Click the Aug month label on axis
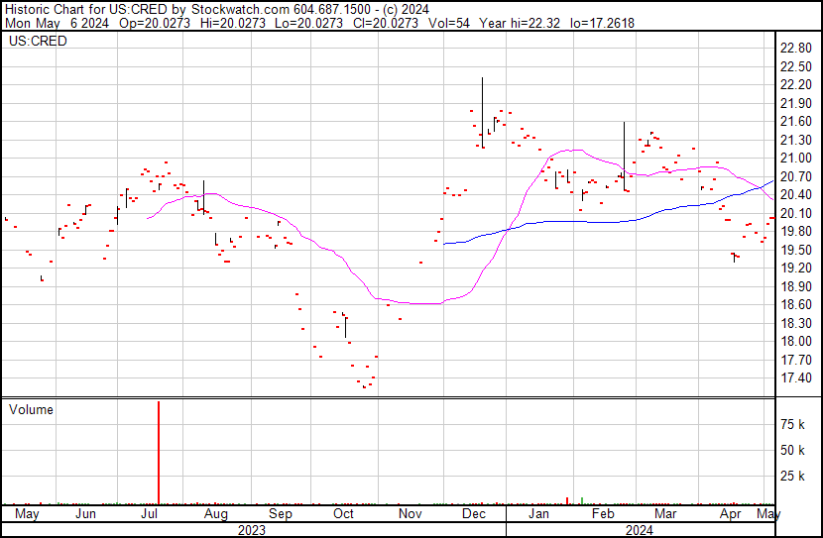Image resolution: width=823 pixels, height=538 pixels. click(215, 514)
